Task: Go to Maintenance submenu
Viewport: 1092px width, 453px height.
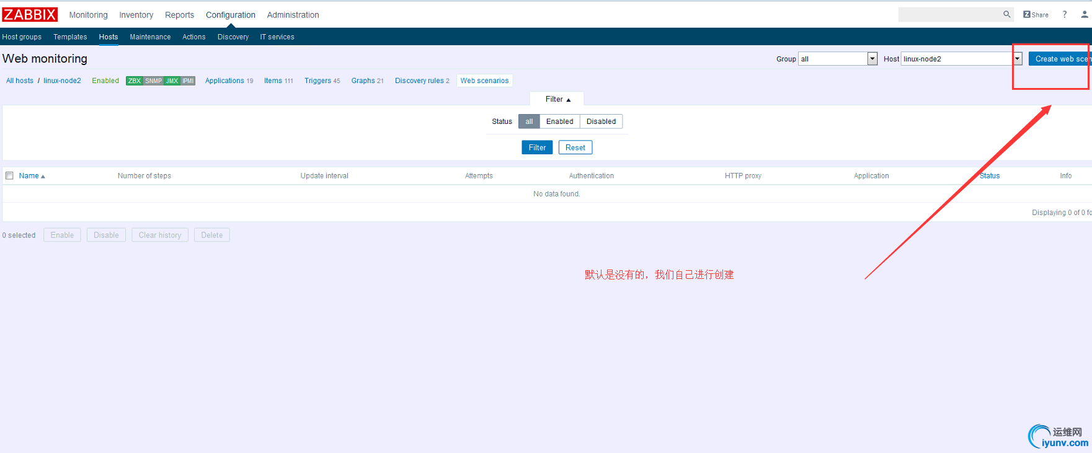Action: click(150, 37)
